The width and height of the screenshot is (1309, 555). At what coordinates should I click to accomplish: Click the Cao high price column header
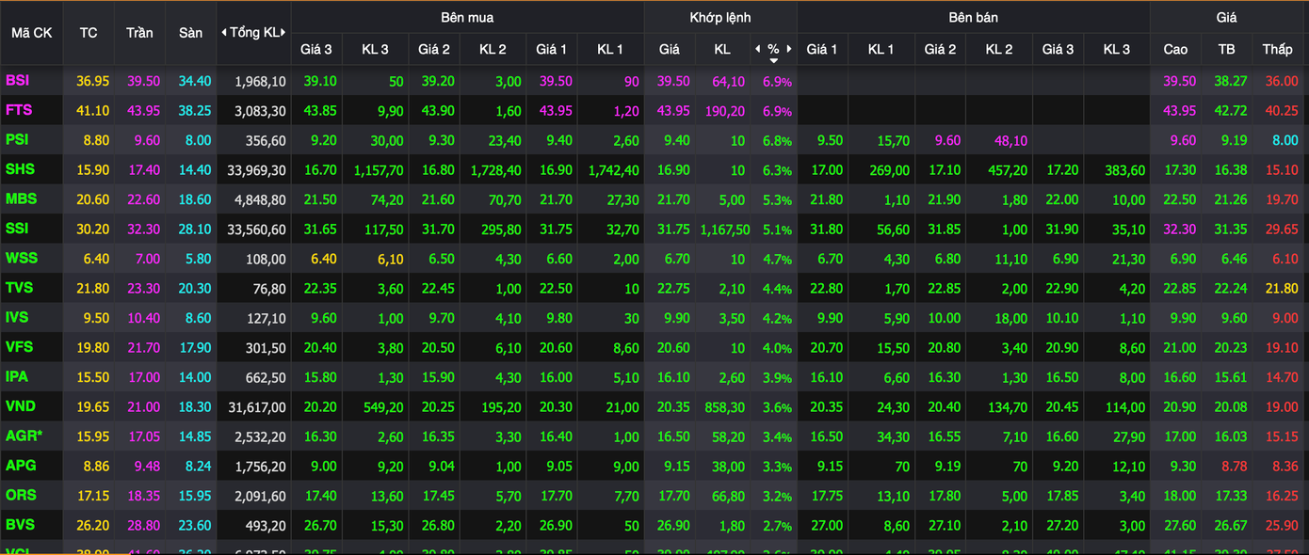(x=1175, y=49)
